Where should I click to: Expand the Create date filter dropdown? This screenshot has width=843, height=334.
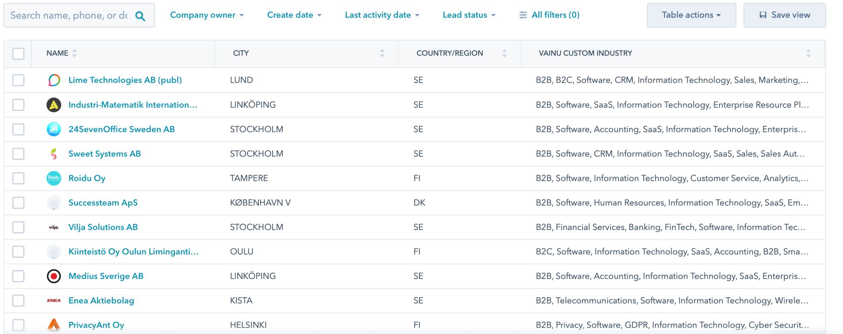[x=294, y=15]
